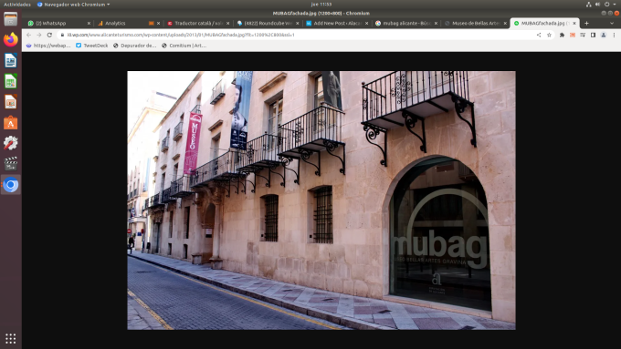Viewport: 621px width, 349px height.
Task: Toggle the browser side panel
Action: (593, 35)
